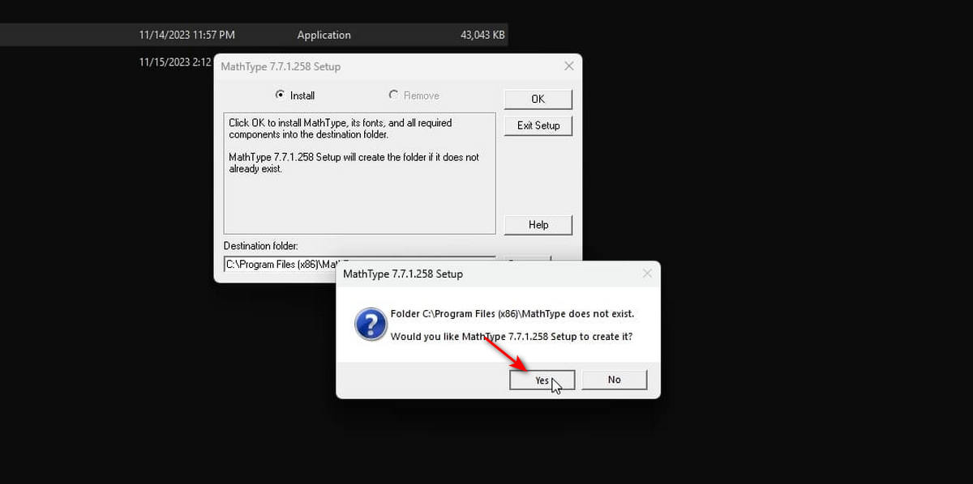Select the Application type cell in file list
Image resolution: width=973 pixels, height=484 pixels.
[x=324, y=35]
